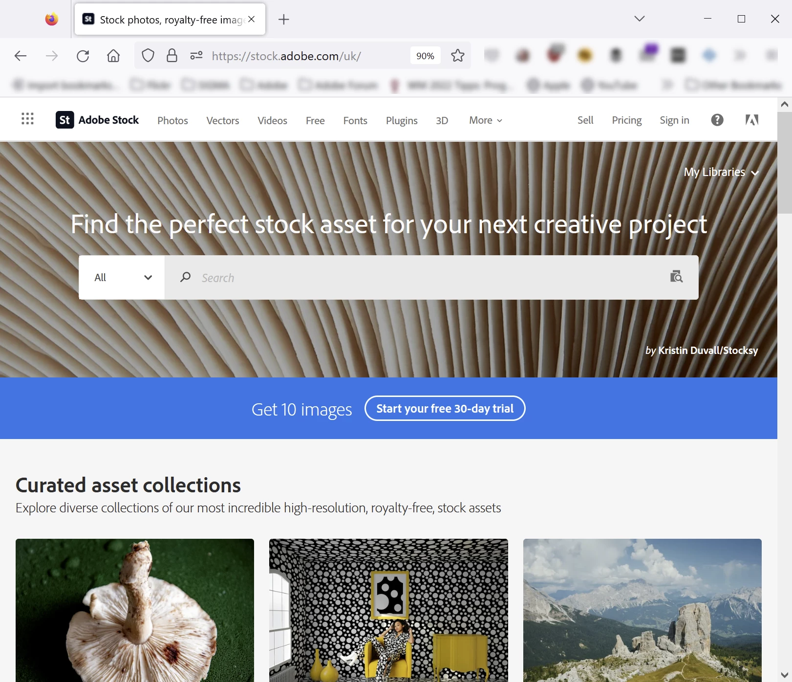
Task: Click Sign in link
Action: click(x=674, y=120)
